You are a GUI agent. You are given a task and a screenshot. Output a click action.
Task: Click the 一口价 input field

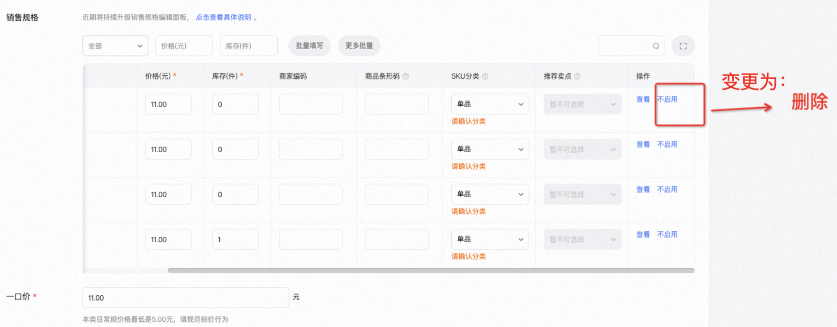point(186,298)
